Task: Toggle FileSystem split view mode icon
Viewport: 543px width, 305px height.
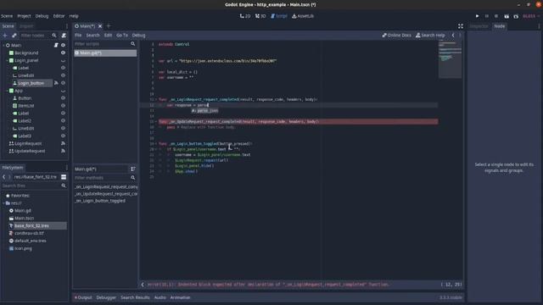Action: pos(64,177)
